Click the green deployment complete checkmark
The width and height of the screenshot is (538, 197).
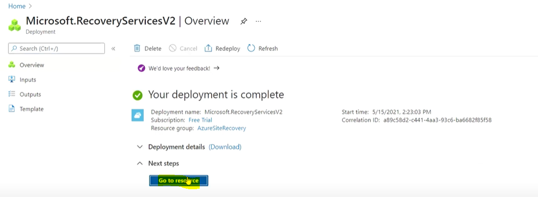coord(138,95)
